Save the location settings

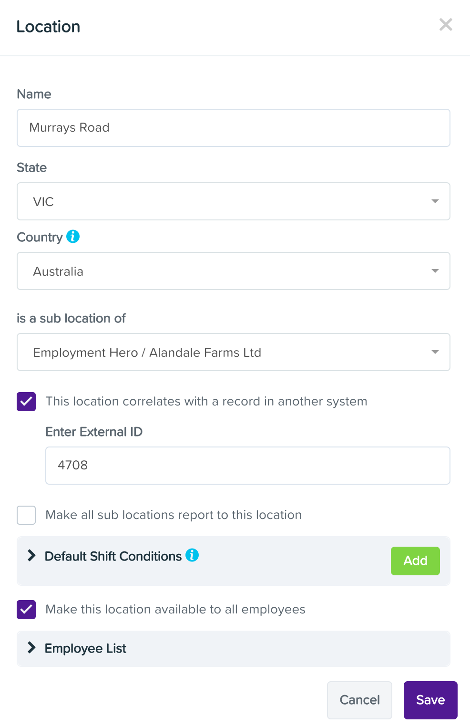pos(430,700)
